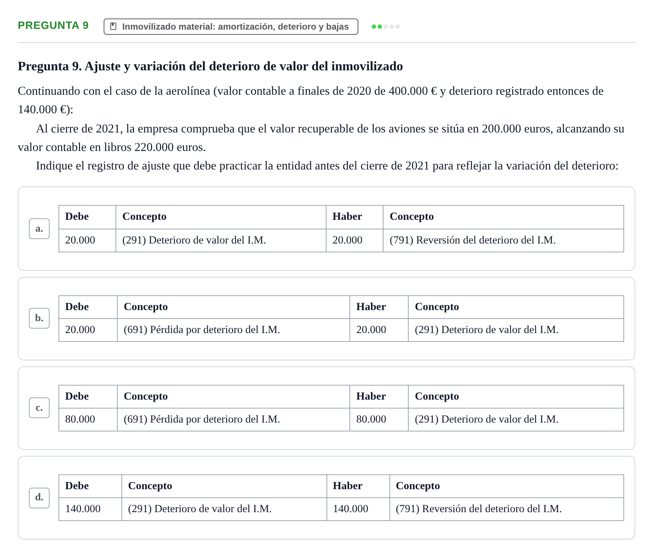This screenshot has height=558, width=653.
Task: Click the 'Debe' column header in option a
Action: tap(77, 216)
